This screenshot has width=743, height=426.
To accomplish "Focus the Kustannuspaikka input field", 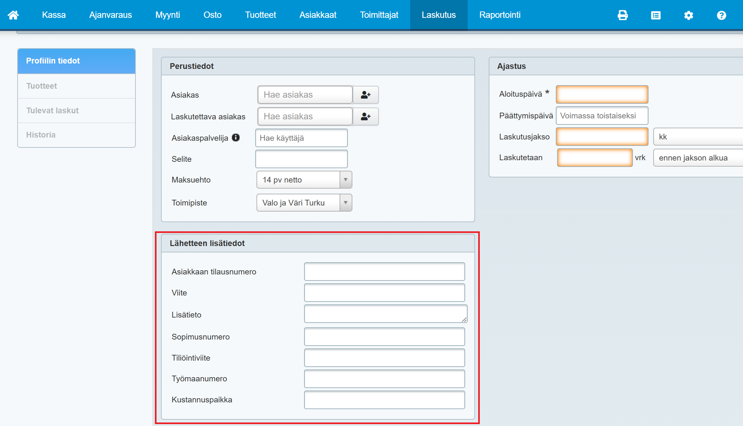I will (384, 400).
